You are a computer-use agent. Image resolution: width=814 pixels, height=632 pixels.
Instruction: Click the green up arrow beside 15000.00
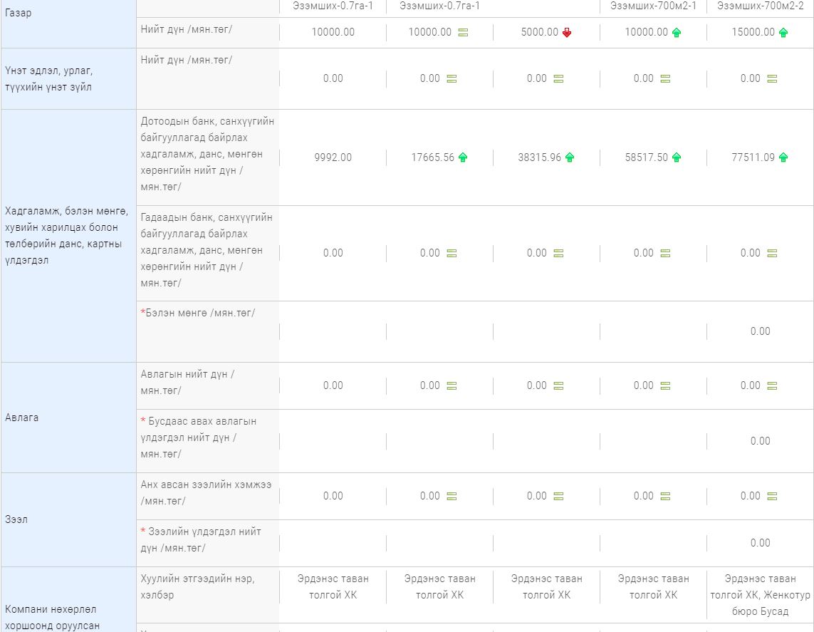pyautogui.click(x=783, y=33)
